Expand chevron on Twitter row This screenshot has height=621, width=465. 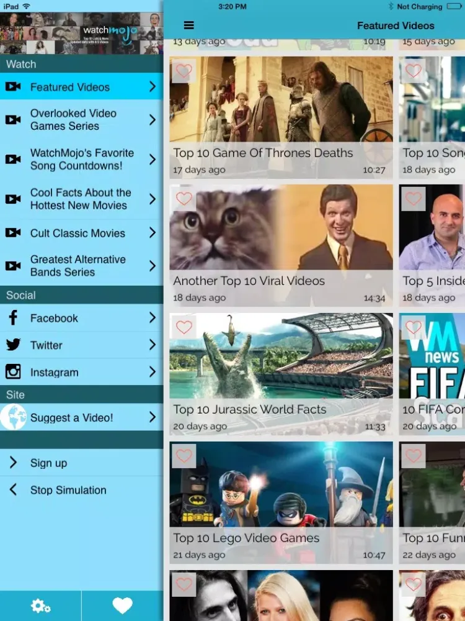point(153,345)
